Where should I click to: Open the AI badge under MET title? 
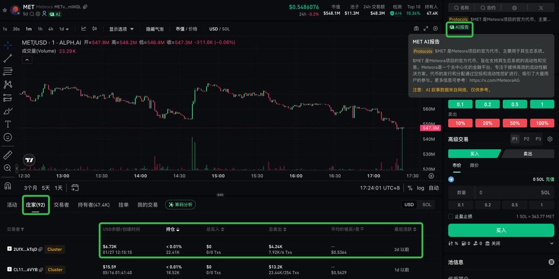click(55, 14)
